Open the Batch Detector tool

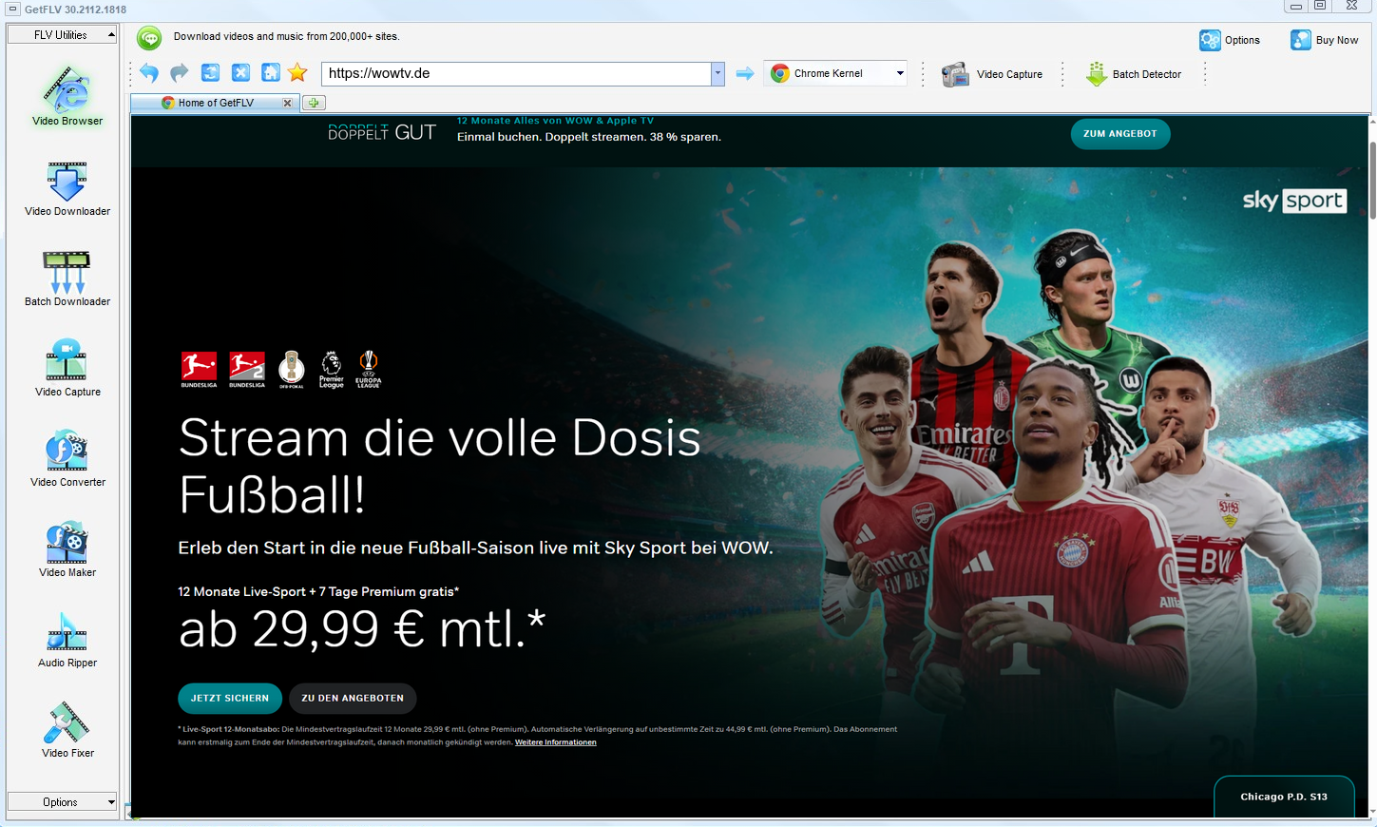click(x=1134, y=74)
